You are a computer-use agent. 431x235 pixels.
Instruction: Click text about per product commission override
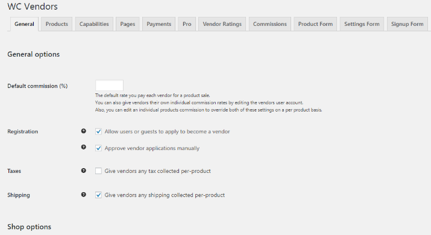[x=209, y=110]
